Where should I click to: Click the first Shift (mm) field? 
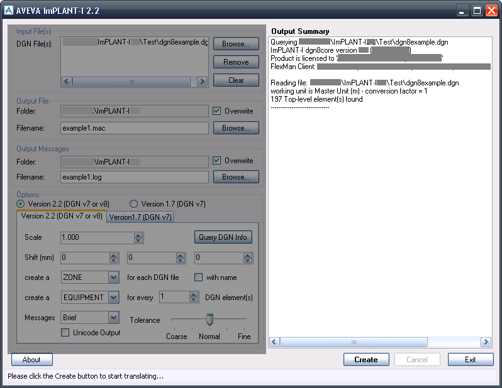(x=85, y=257)
